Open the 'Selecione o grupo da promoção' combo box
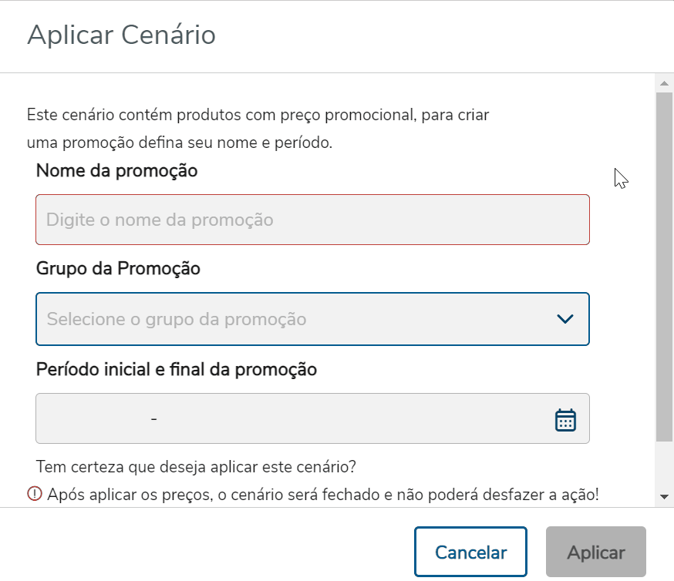The height and width of the screenshot is (581, 674). (x=293, y=319)
